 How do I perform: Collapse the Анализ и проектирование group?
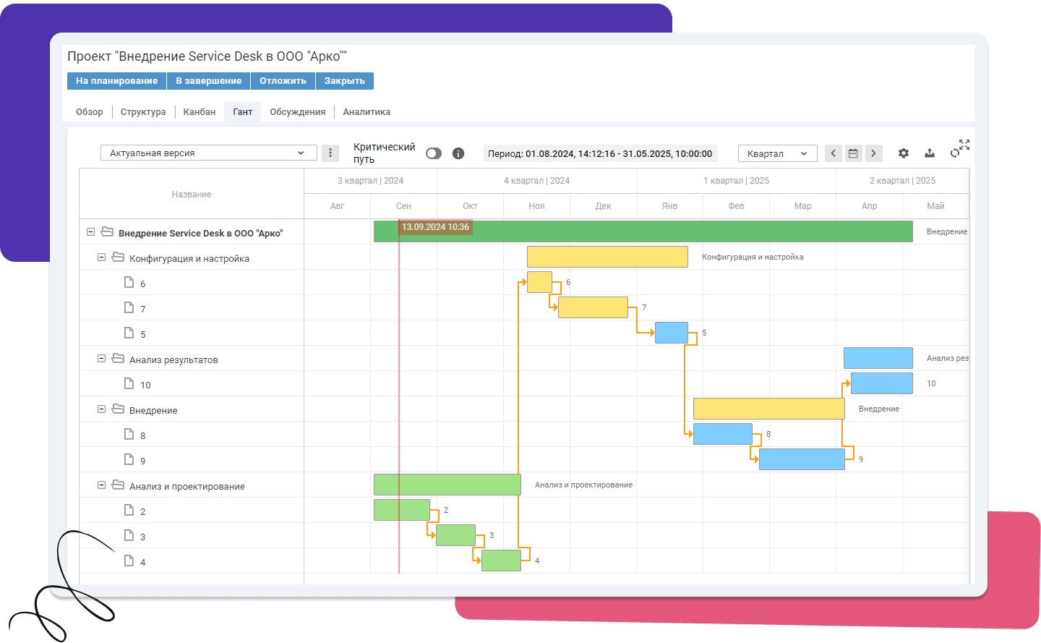pyautogui.click(x=101, y=485)
